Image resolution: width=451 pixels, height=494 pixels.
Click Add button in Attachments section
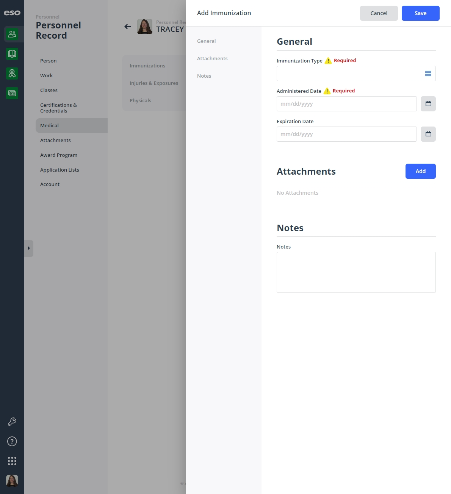point(420,171)
